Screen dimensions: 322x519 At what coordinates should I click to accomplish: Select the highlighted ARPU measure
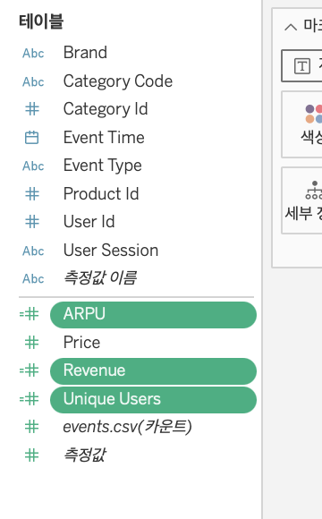tap(153, 314)
